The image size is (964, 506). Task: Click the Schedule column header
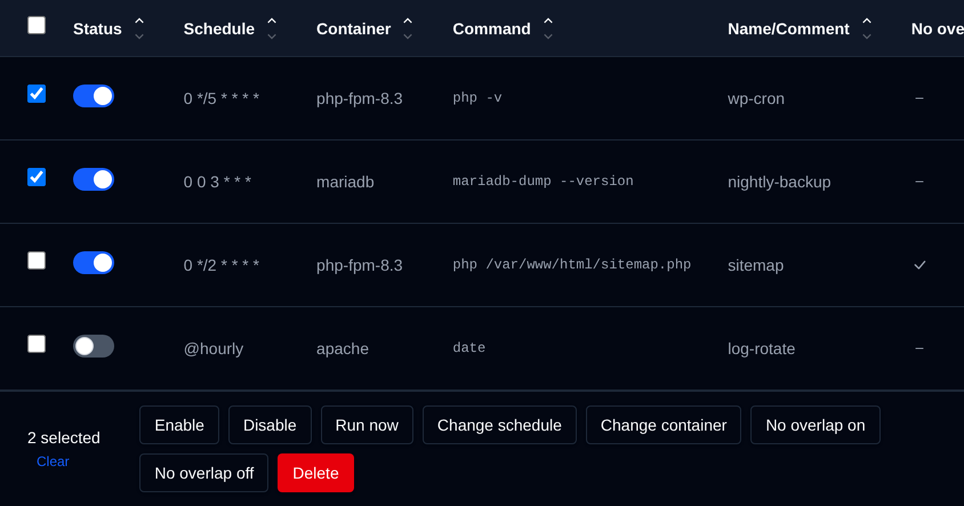[219, 29]
